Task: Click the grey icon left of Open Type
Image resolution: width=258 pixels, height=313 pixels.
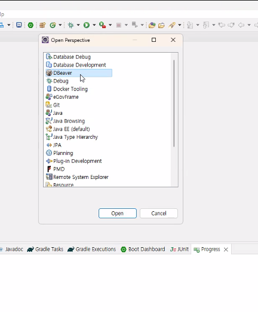Action: (135, 25)
